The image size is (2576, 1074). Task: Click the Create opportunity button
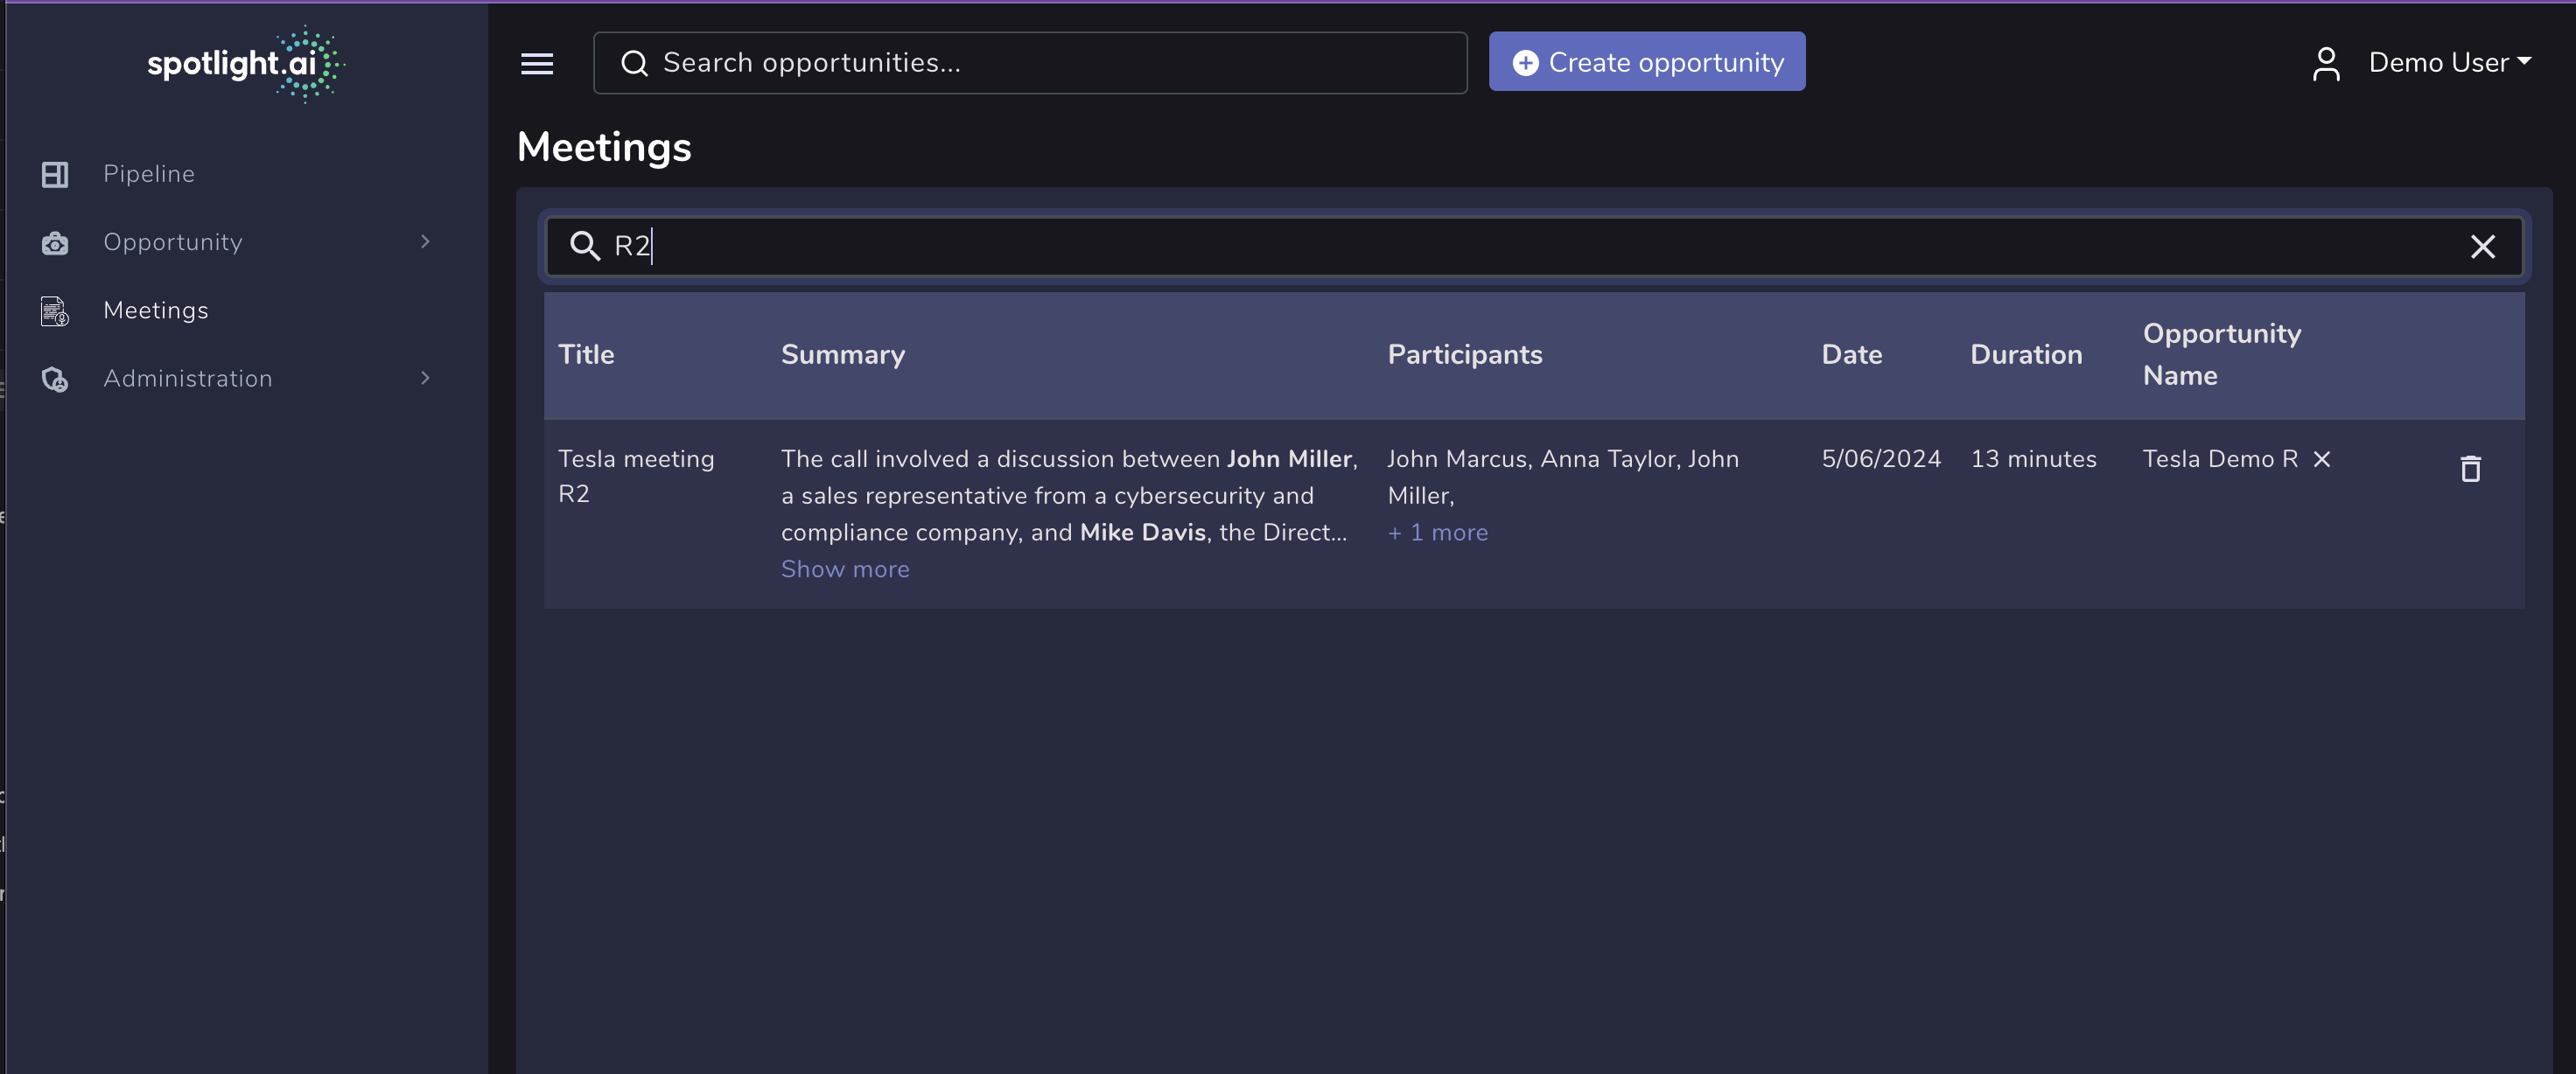1646,62
